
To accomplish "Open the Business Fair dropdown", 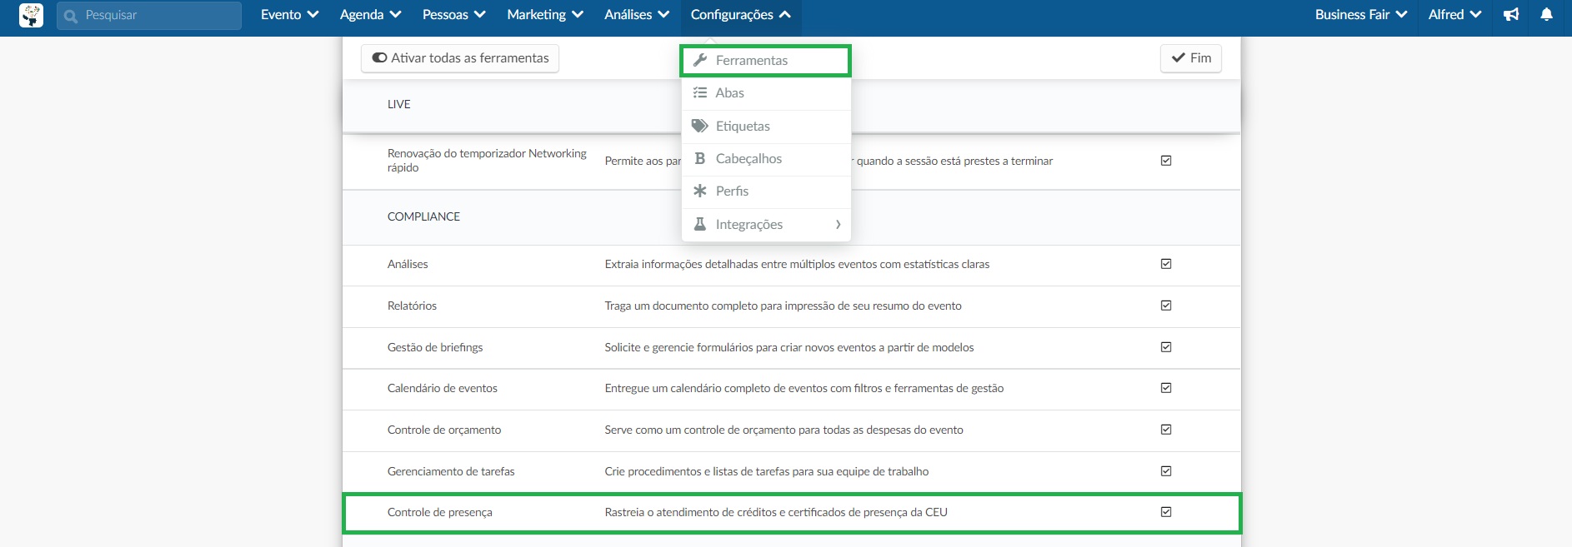I will point(1361,15).
